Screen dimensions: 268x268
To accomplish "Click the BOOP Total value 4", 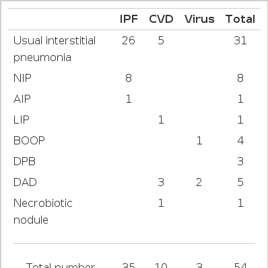I will [240, 140].
